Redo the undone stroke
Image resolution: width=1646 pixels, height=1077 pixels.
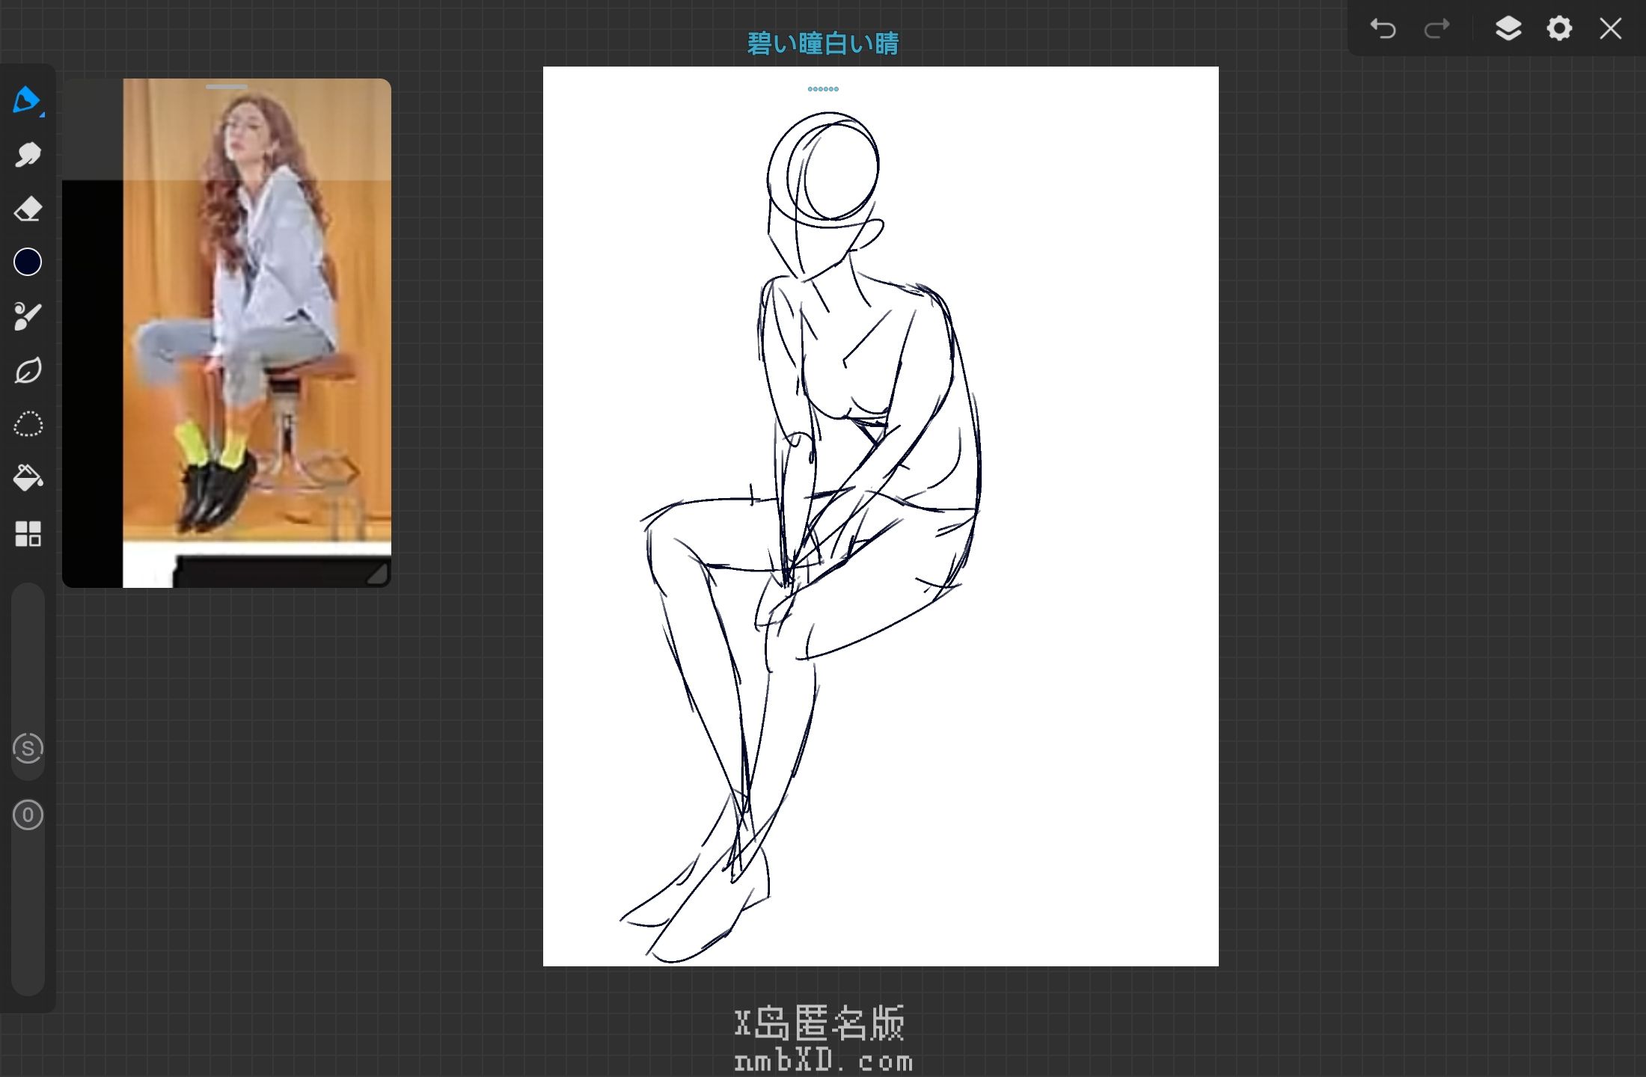(x=1437, y=28)
